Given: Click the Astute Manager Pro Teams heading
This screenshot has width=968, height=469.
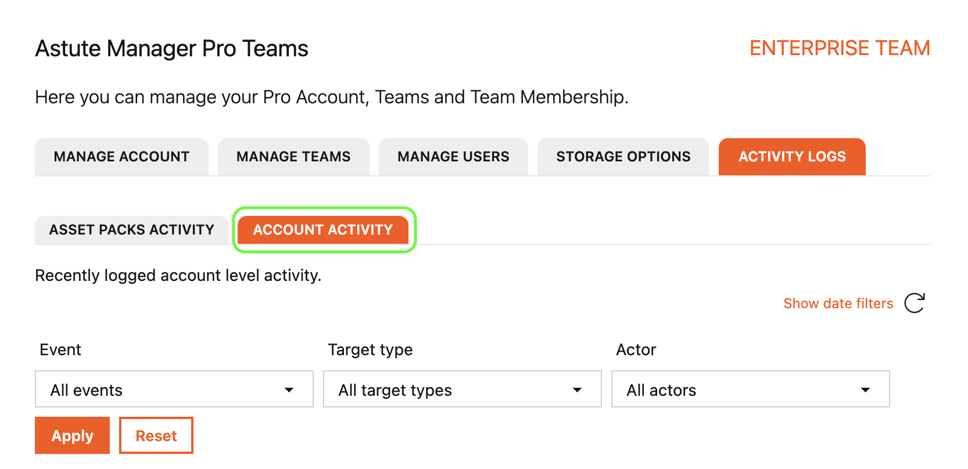Looking at the screenshot, I should tap(171, 49).
